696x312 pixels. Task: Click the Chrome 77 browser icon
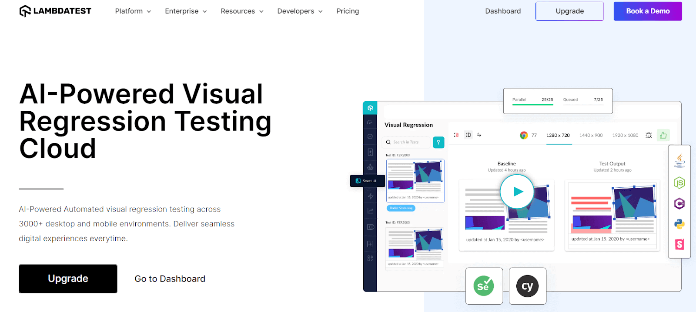pos(524,135)
